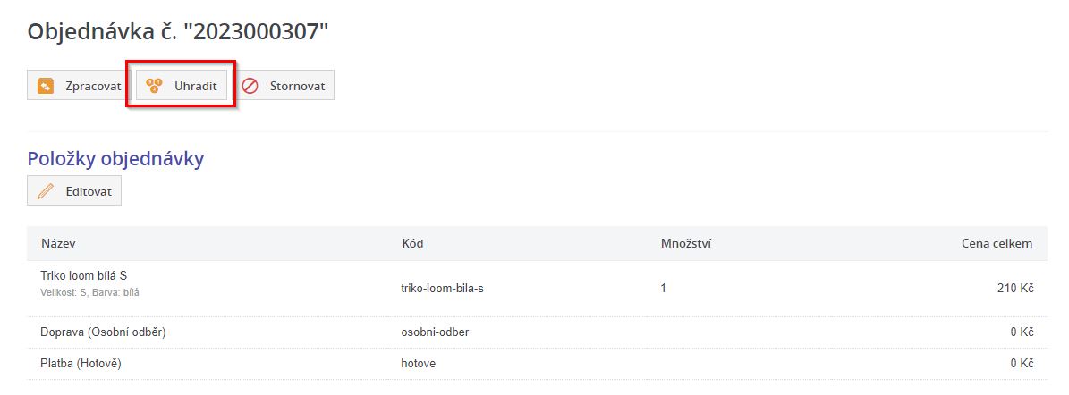
Task: Click the Zpracovat process icon
Action: [x=46, y=86]
